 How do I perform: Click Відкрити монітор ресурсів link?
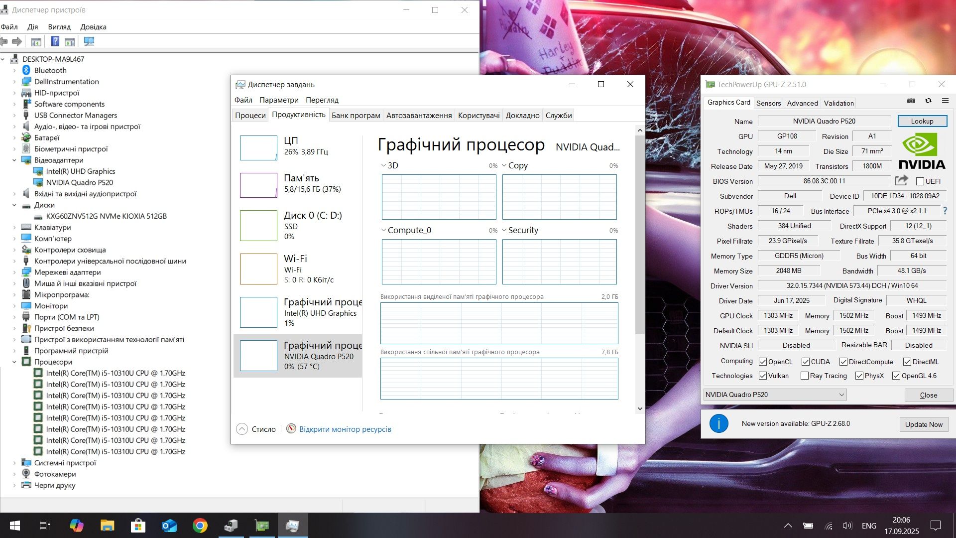345,429
